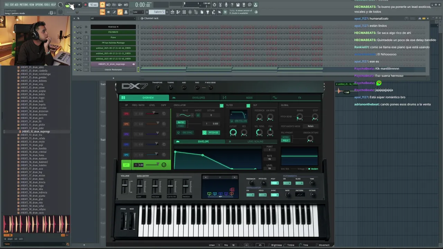This screenshot has width=443, height=249.
Task: Open the TOOLS menu
Action: (x=47, y=4)
